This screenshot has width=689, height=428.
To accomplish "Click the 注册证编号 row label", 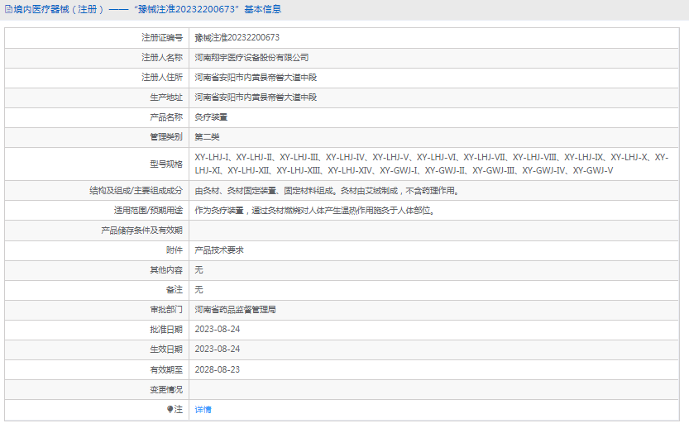I will coord(162,38).
